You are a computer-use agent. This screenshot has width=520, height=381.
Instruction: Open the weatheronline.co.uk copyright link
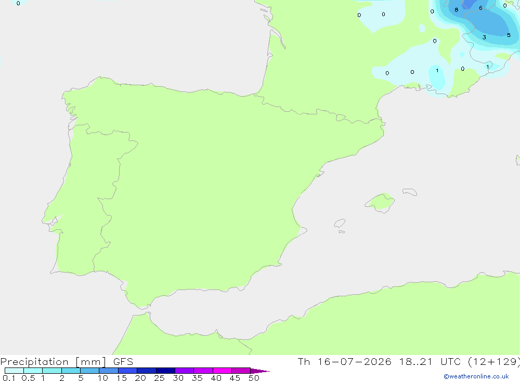point(476,376)
